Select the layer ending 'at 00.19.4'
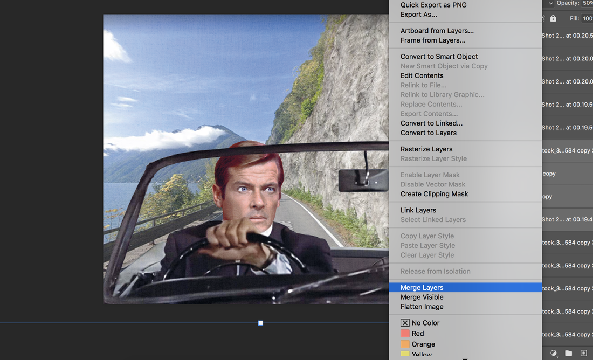Screen dimensions: 593x360 (567, 219)
